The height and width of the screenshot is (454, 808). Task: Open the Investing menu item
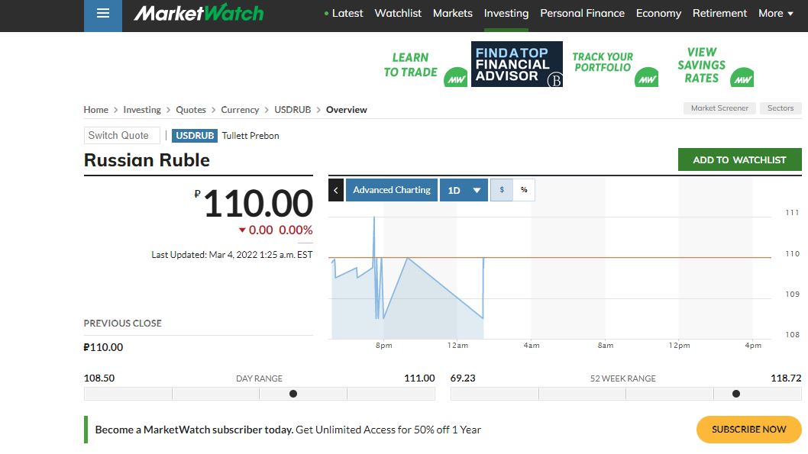[x=506, y=13]
